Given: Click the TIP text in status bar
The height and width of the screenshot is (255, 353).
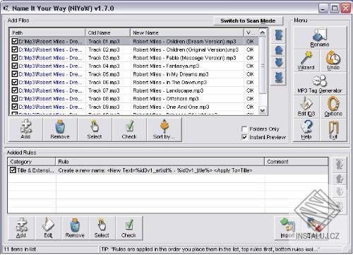Looking at the screenshot, I should [210, 249].
